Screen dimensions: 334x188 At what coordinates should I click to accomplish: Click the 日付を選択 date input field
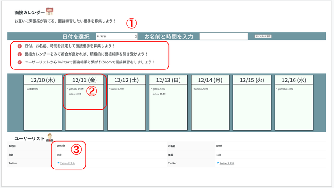point(117,37)
